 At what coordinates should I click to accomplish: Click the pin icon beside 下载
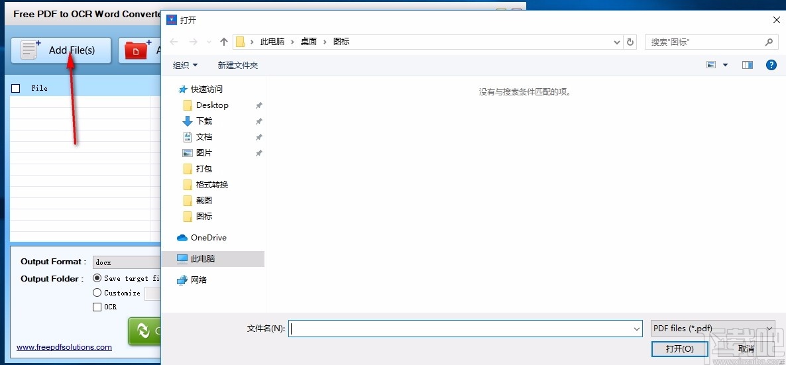[258, 121]
